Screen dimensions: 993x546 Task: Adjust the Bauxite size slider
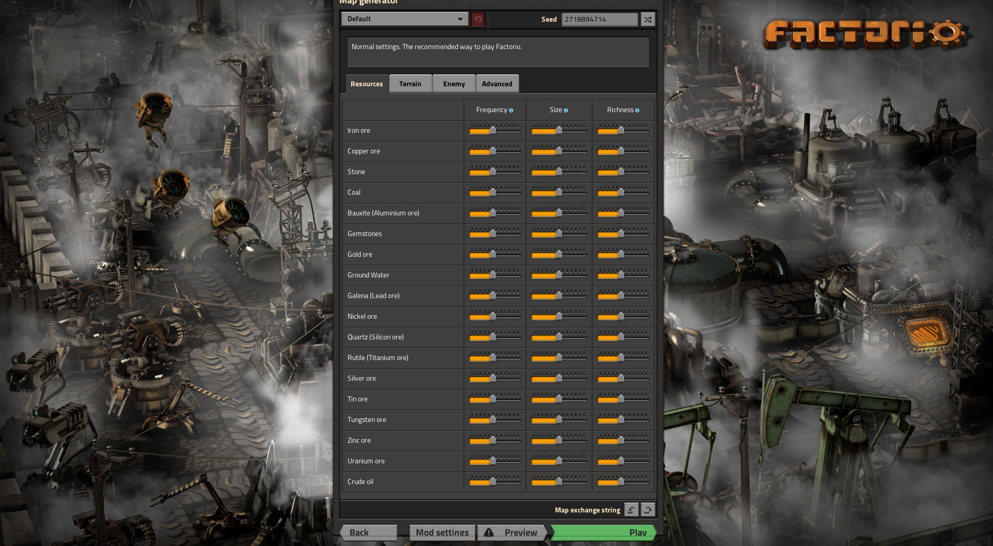pos(559,213)
